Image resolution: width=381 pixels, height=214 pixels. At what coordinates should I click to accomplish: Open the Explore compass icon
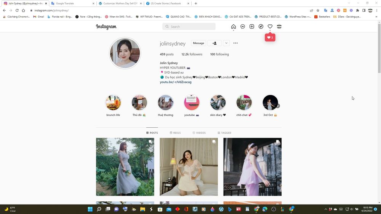coord(261,27)
